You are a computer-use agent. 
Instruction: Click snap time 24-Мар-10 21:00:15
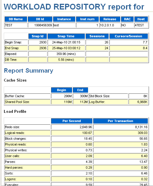point(66,42)
